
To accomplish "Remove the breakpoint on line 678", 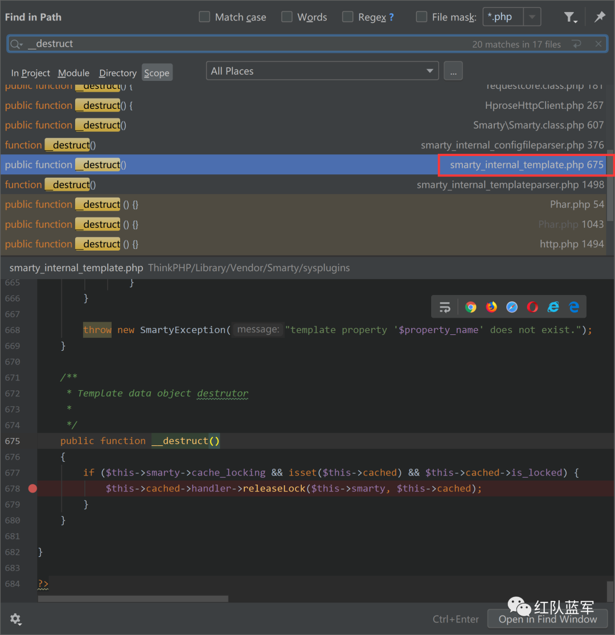I will (33, 489).
